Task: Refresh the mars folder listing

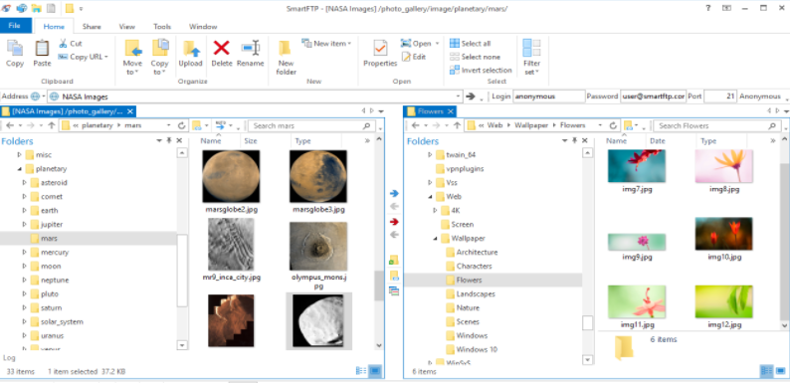Action: [182, 125]
